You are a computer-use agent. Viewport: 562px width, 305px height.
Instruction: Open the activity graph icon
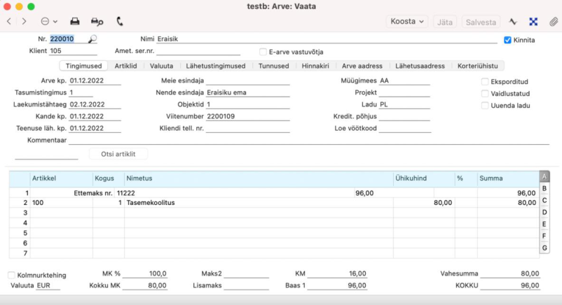[x=513, y=22]
